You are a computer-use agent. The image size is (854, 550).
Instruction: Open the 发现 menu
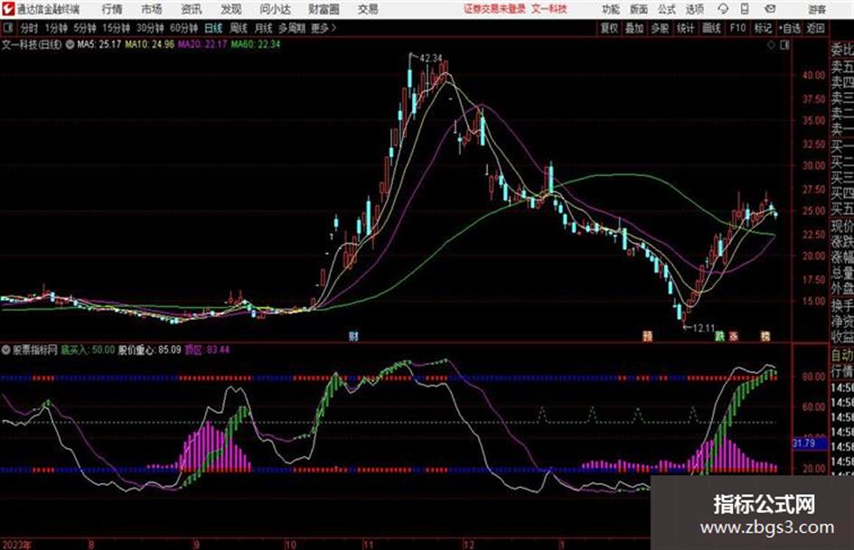click(x=231, y=9)
